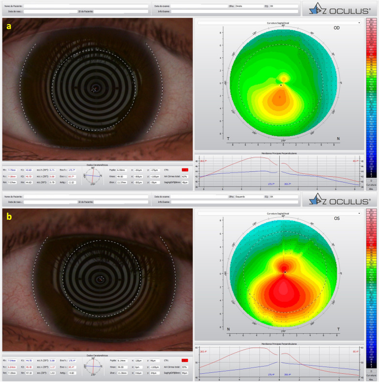Select the Rh value 7.75mm
The width and height of the screenshot is (379, 382).
coord(12,170)
